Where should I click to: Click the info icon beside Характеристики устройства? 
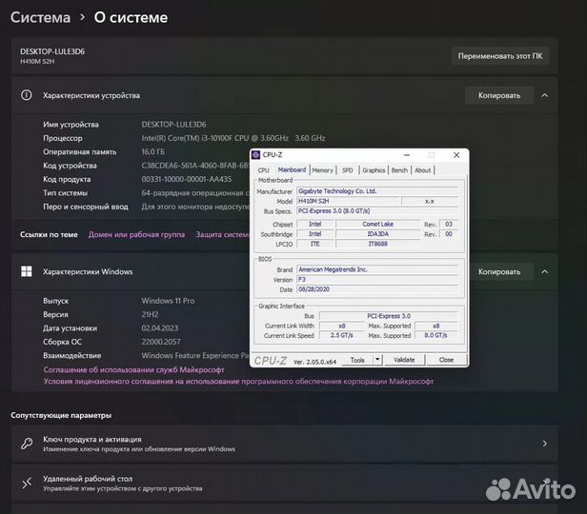pos(27,95)
